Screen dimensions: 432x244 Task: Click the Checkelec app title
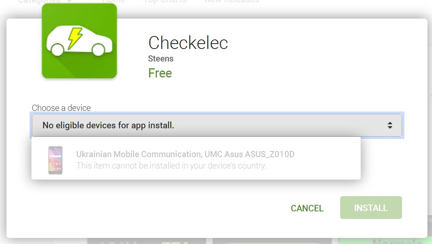(x=188, y=43)
